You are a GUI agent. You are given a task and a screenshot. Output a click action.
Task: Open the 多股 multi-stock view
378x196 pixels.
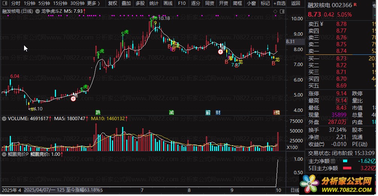140,3
